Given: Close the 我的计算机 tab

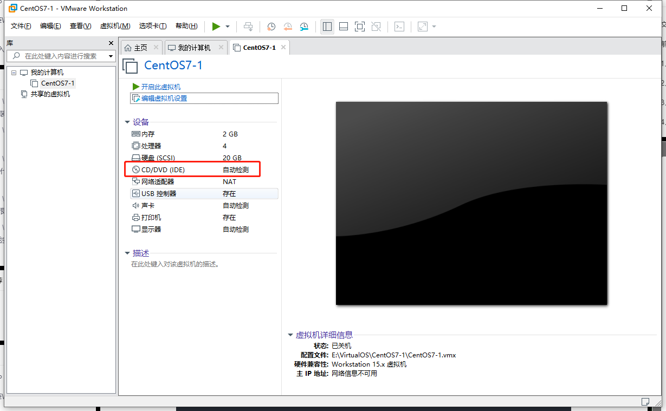Looking at the screenshot, I should tap(221, 47).
